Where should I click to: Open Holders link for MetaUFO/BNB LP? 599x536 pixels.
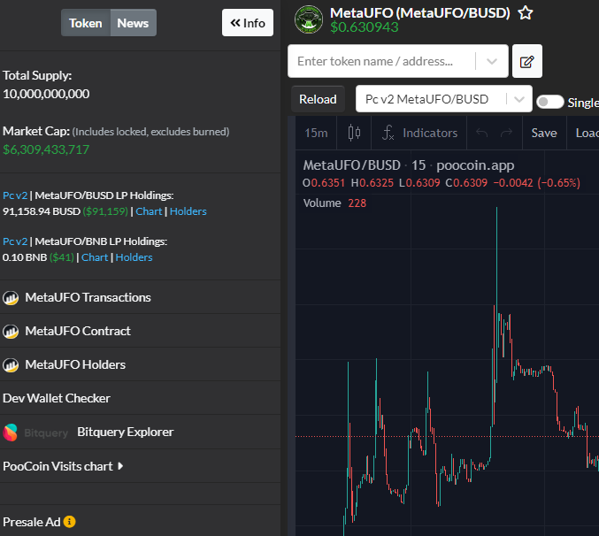[134, 257]
